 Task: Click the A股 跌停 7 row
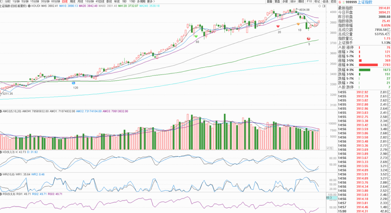(x=364, y=87)
